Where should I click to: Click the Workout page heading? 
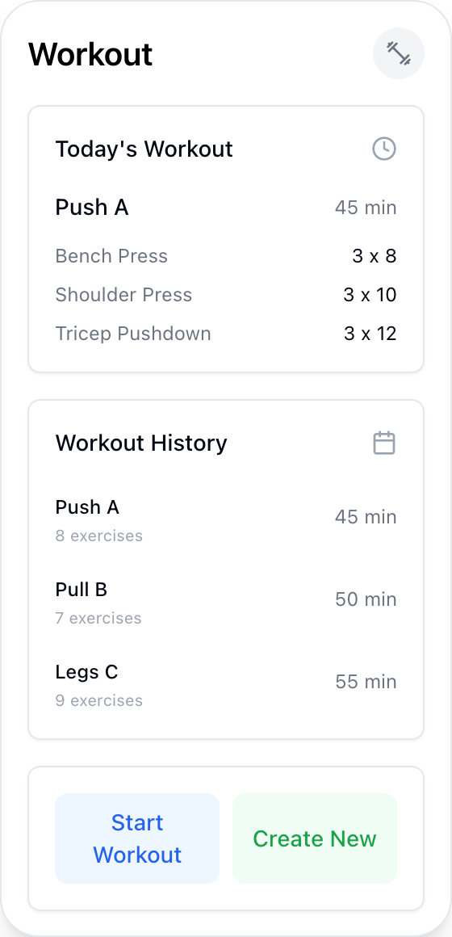[90, 54]
